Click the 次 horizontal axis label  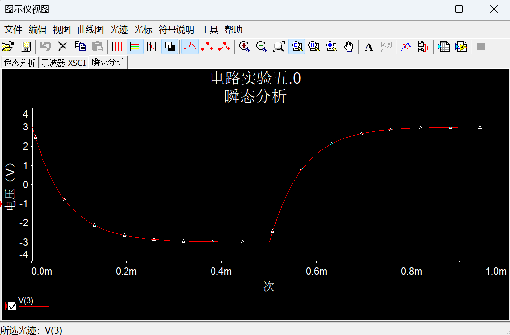[x=269, y=286]
